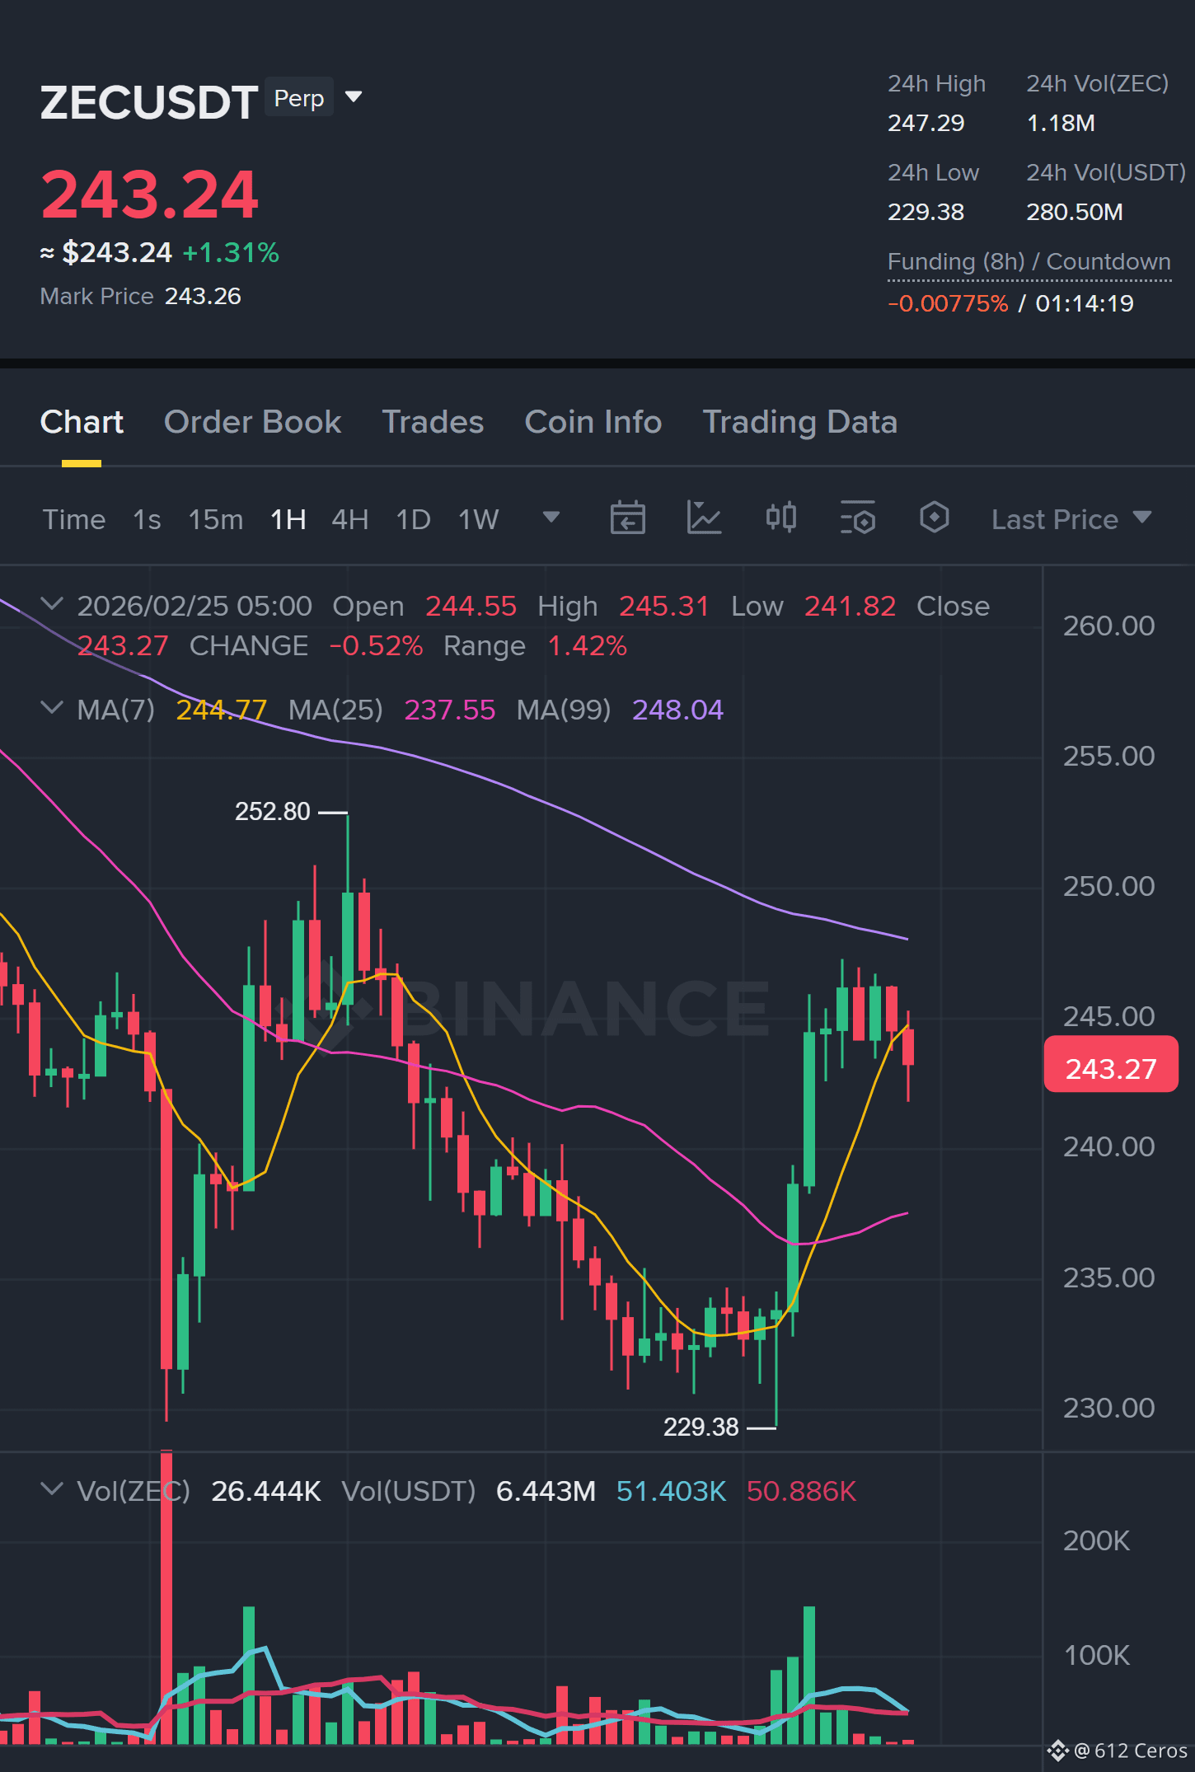Select the 4H timeframe
Image resolution: width=1195 pixels, height=1772 pixels.
350,520
